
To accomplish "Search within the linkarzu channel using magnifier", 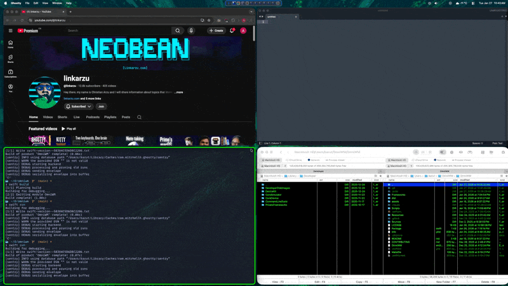I will point(139,118).
